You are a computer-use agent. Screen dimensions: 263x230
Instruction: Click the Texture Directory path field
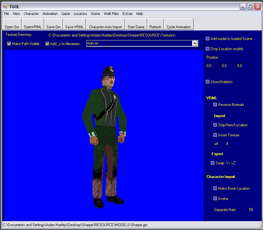pyautogui.click(x=123, y=35)
